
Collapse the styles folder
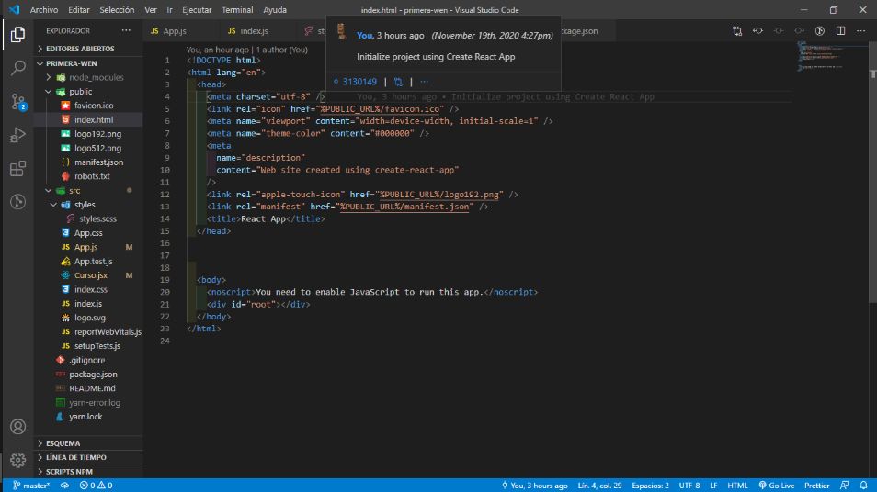(88, 205)
